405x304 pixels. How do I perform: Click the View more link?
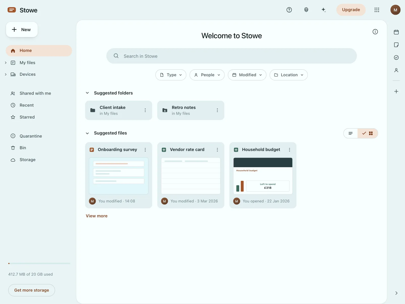pos(97,216)
